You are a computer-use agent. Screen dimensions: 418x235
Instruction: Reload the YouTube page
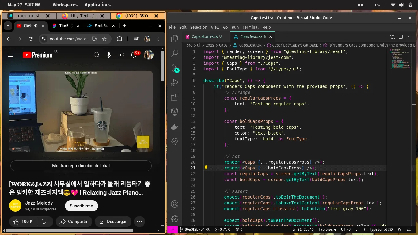click(31, 39)
